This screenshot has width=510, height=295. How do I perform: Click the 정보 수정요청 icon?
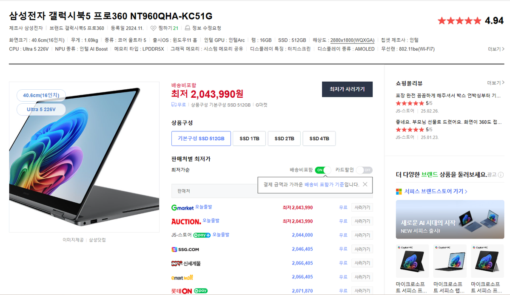[188, 28]
